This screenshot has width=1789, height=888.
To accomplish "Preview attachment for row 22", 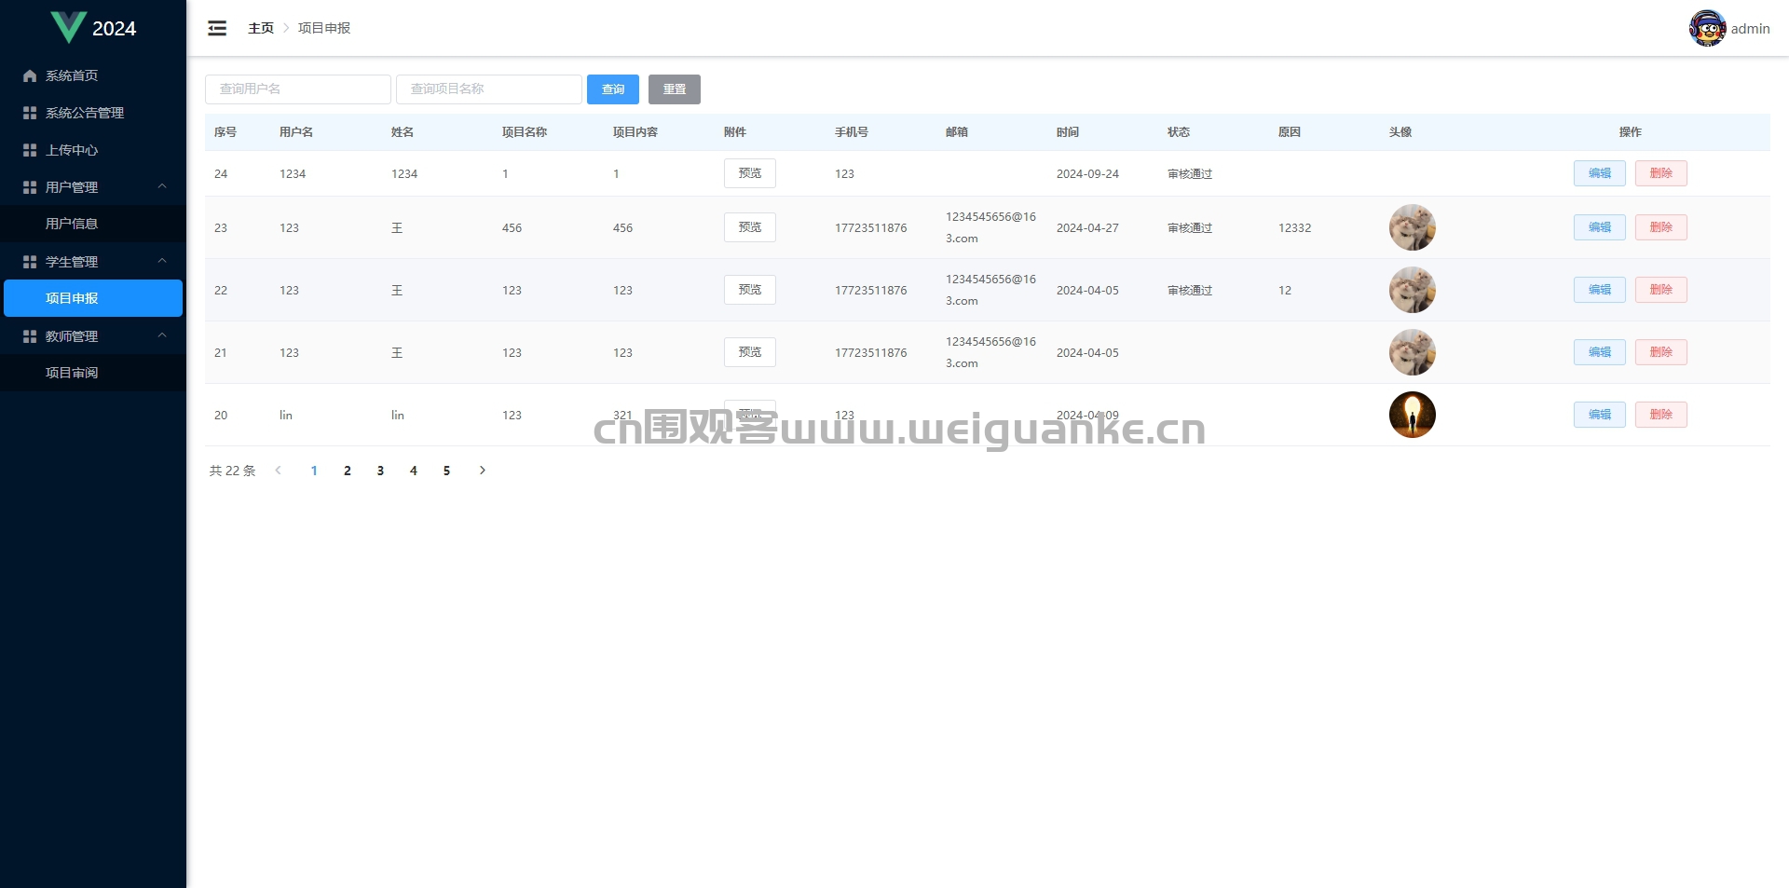I will (x=750, y=290).
